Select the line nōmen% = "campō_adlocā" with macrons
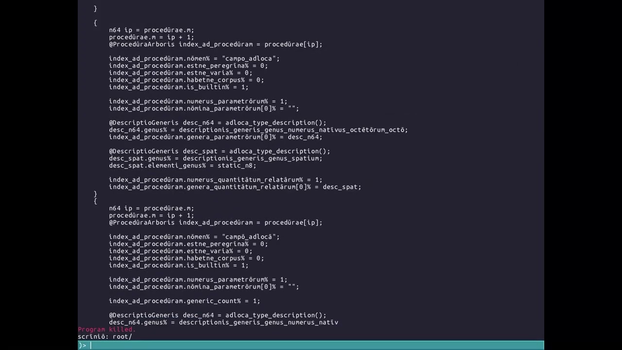The image size is (622, 350). [x=194, y=237]
